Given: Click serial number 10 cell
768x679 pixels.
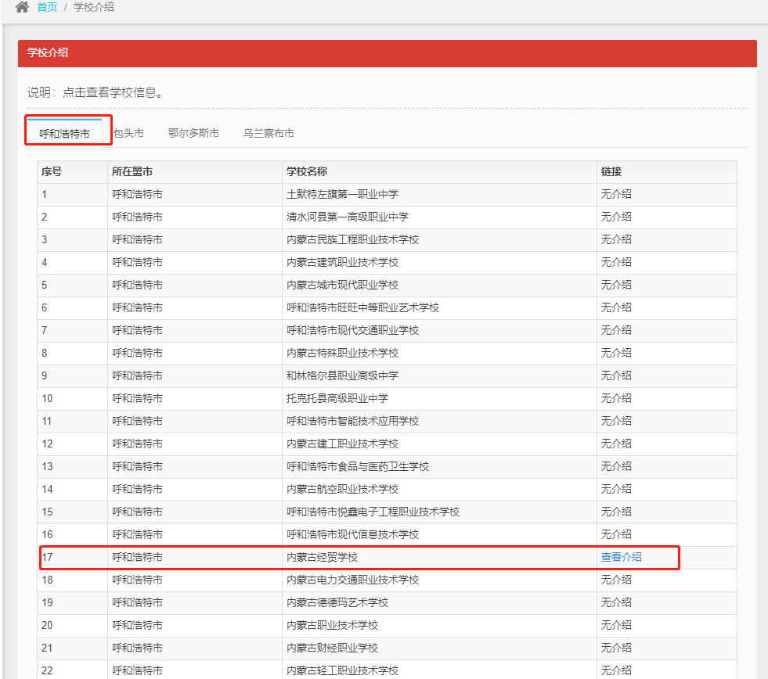Looking at the screenshot, I should coord(73,398).
